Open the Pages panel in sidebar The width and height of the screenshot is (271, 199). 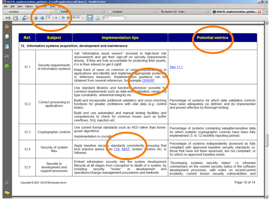pyautogui.click(x=7, y=36)
